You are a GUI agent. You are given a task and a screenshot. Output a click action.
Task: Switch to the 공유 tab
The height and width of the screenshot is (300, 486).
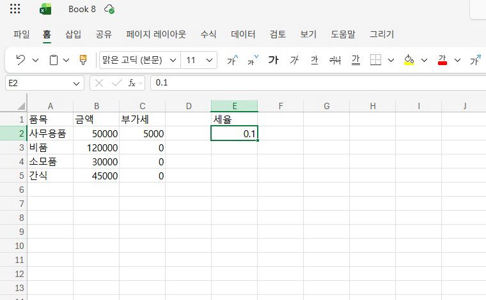(104, 34)
